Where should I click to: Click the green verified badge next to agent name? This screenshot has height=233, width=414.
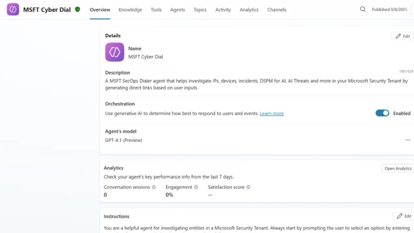point(78,9)
